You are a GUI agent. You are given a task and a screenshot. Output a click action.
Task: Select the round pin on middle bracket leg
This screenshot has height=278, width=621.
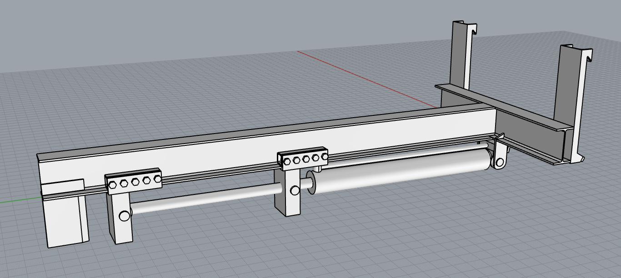pyautogui.click(x=295, y=190)
